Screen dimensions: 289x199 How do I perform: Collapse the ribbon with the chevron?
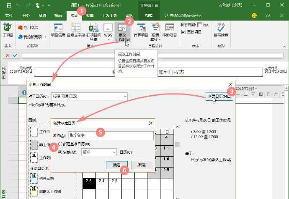tap(284, 47)
